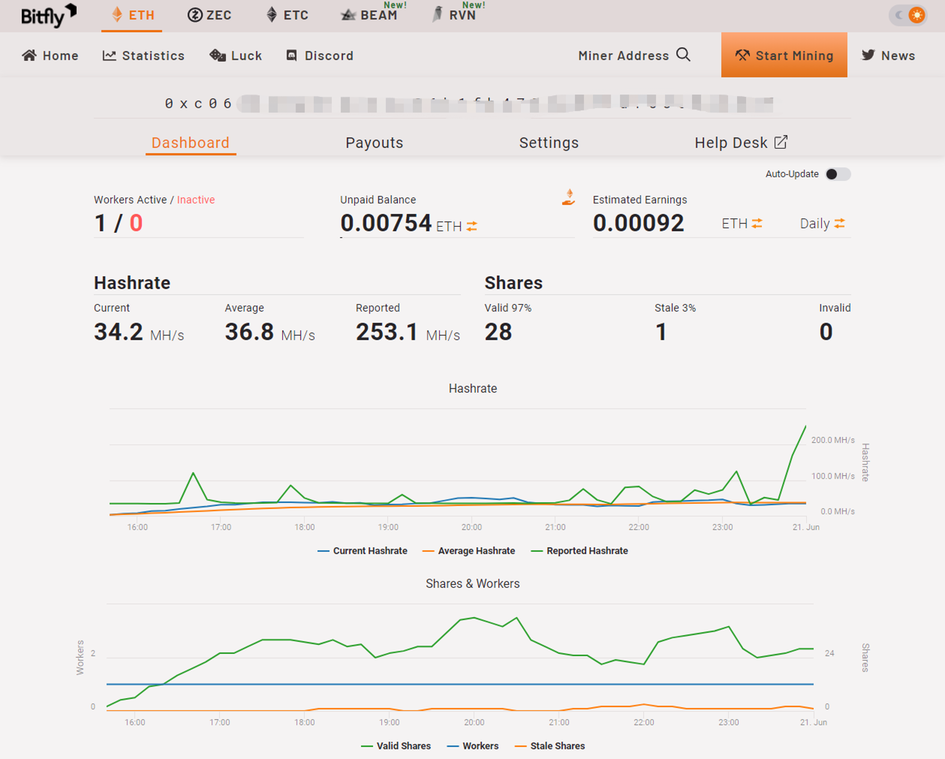Click the 20:00 point on Hashrate chart
This screenshot has height=759, width=945.
click(472, 498)
